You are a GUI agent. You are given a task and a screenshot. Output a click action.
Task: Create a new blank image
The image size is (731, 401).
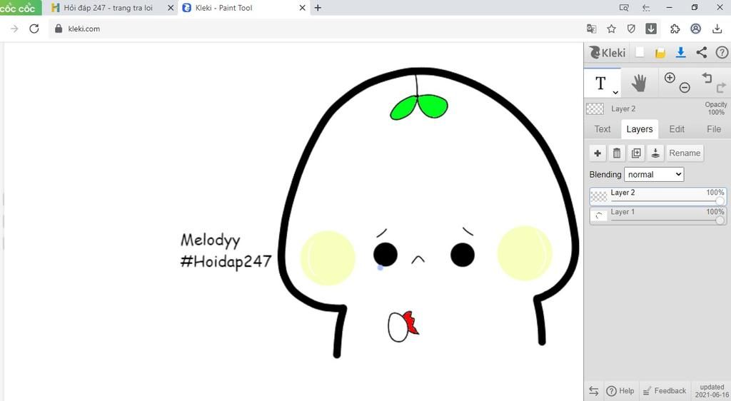pos(640,53)
